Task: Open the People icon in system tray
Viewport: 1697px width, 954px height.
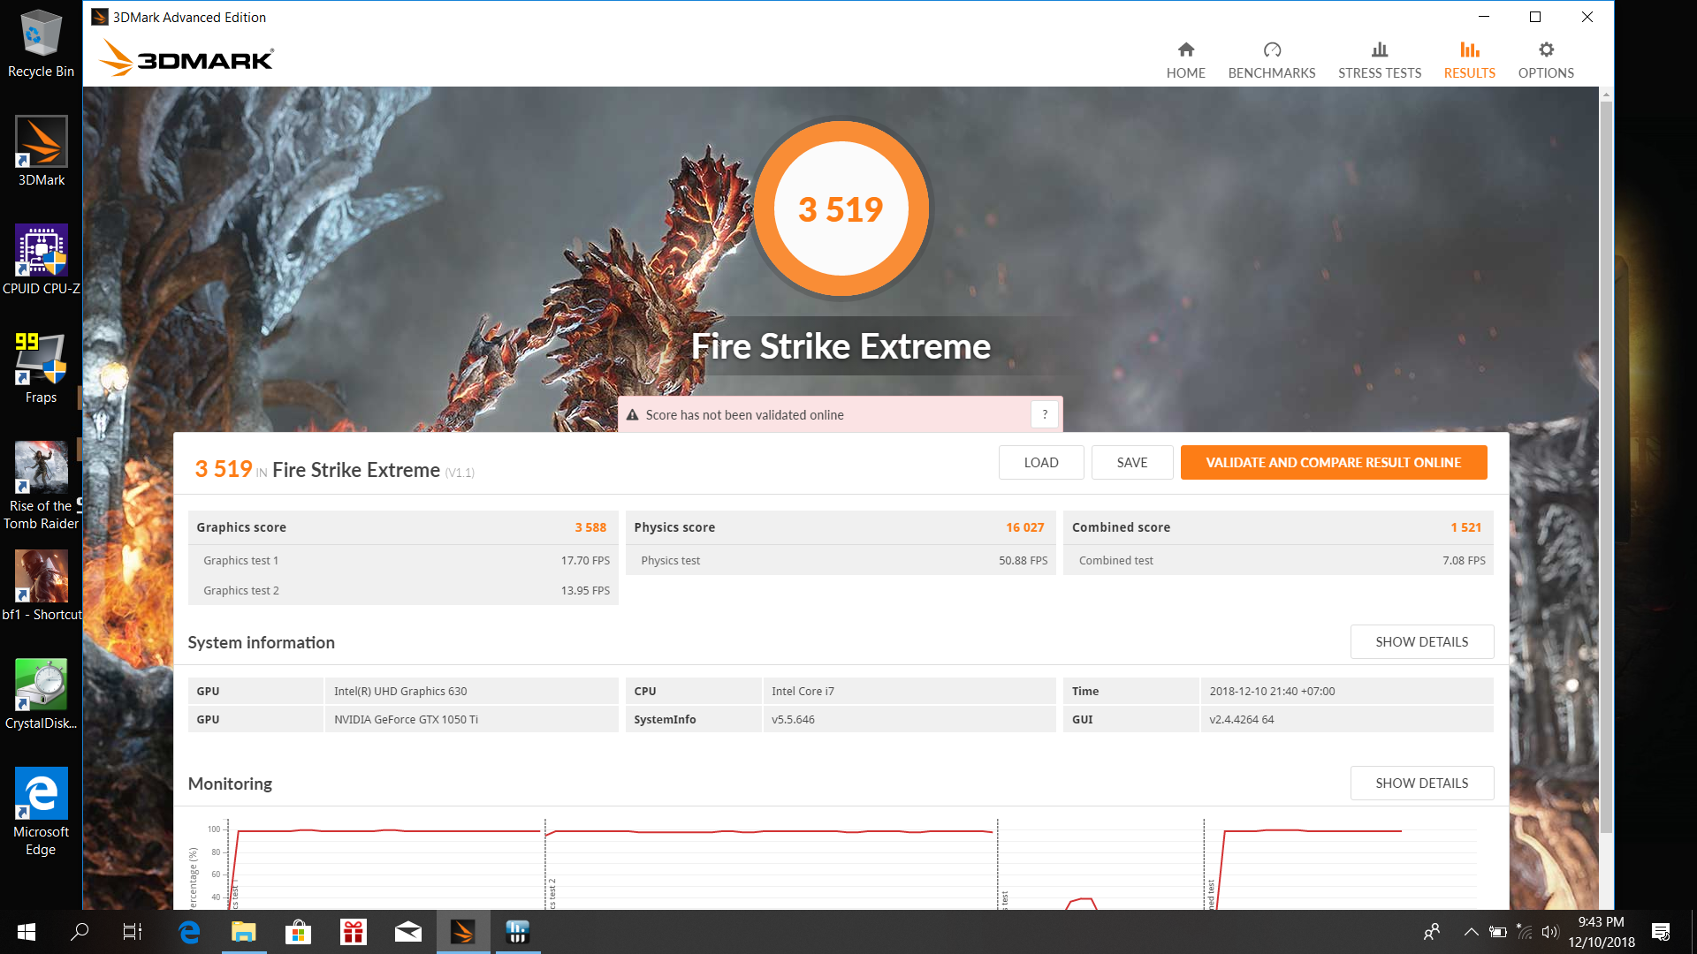Action: point(1432,932)
